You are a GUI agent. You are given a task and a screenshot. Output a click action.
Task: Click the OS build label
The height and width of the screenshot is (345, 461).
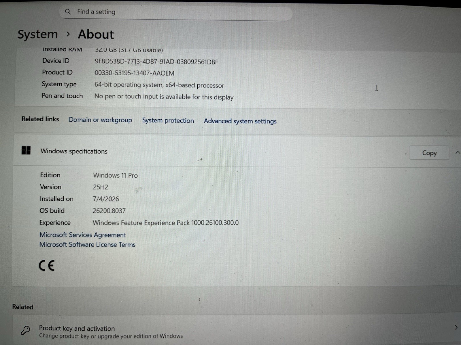pyautogui.click(x=52, y=211)
